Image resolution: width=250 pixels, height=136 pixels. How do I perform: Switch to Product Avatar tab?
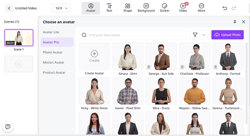tap(57, 73)
